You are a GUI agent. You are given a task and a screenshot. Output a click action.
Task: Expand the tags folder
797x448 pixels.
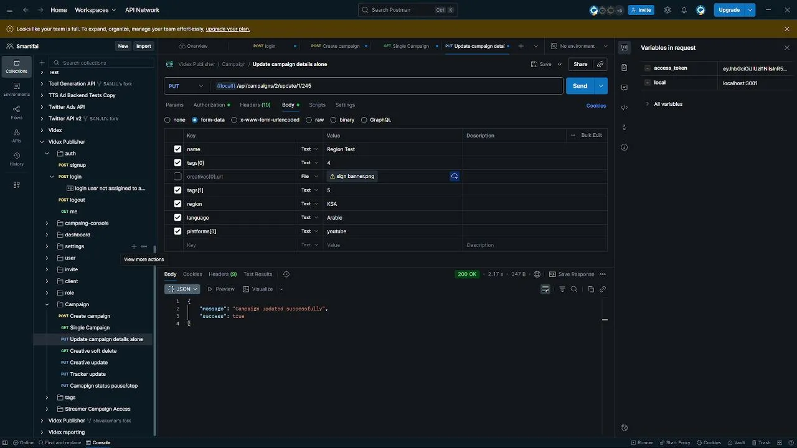47,398
